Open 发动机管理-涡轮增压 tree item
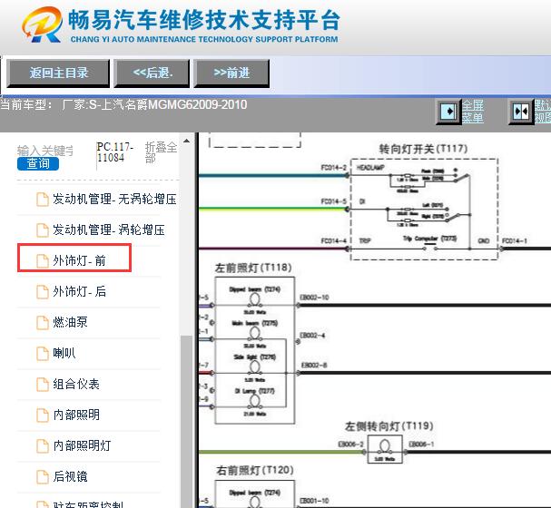 click(x=109, y=230)
